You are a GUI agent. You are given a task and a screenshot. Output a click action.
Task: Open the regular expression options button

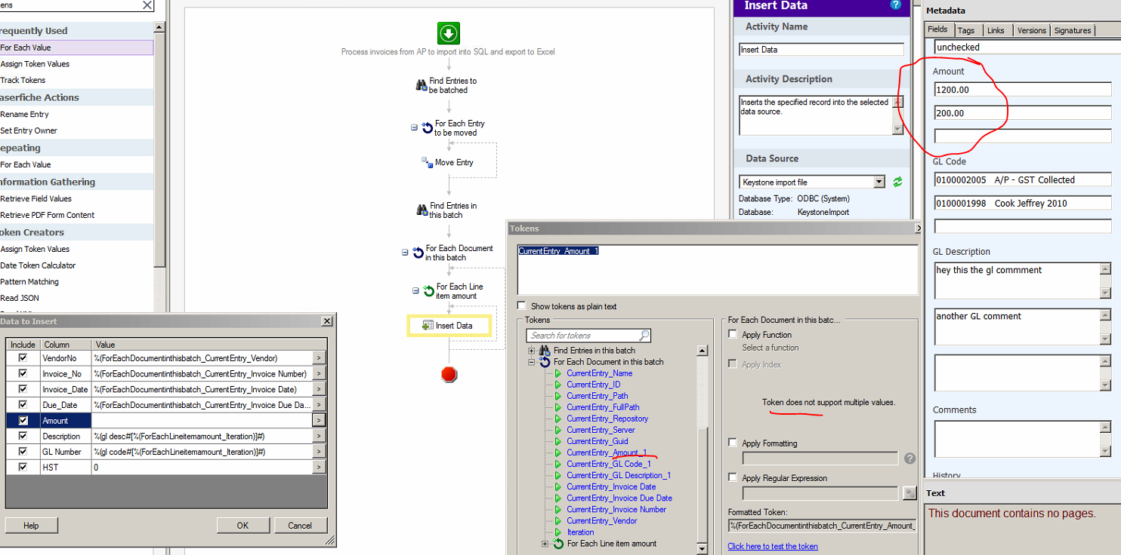point(909,493)
